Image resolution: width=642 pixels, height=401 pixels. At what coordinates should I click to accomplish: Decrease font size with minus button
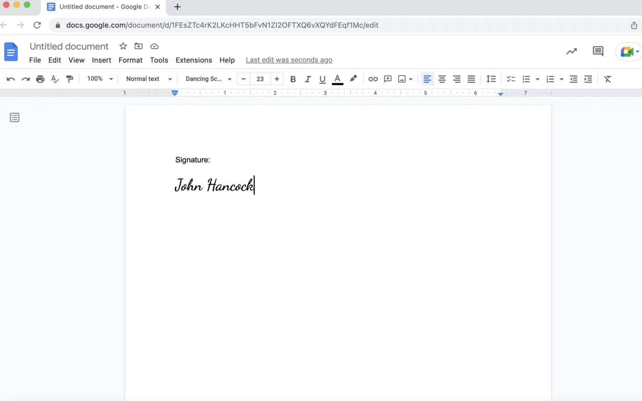243,79
